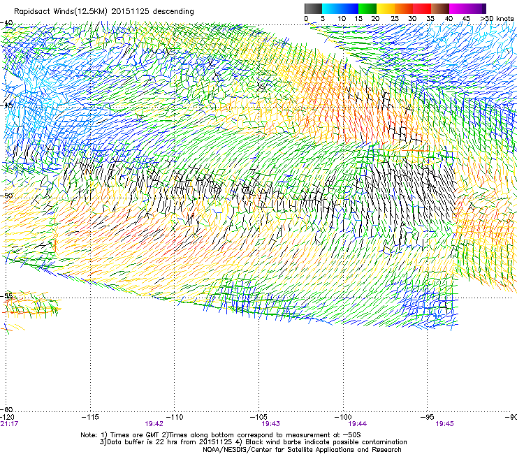Click the legend tick label '35'
517x454 pixels.
430,19
